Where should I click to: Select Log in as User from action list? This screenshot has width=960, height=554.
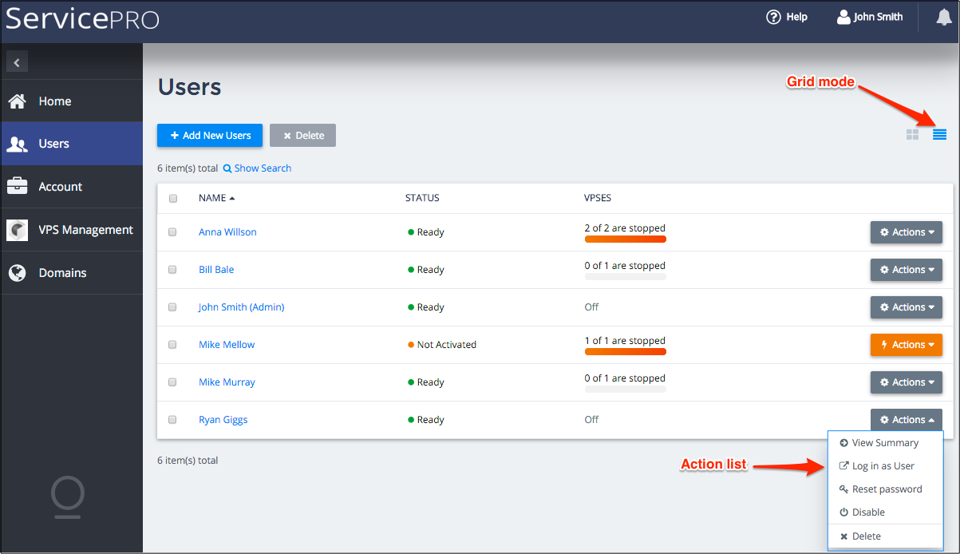pyautogui.click(x=883, y=466)
